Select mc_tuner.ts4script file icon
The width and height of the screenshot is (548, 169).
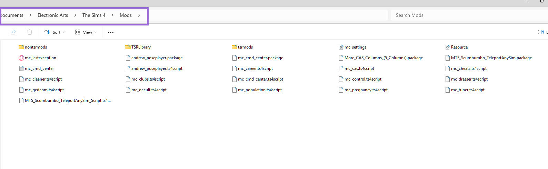(448, 90)
